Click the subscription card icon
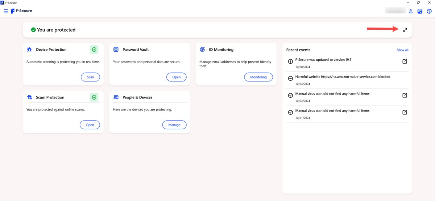This screenshot has width=435, height=201. [420, 11]
